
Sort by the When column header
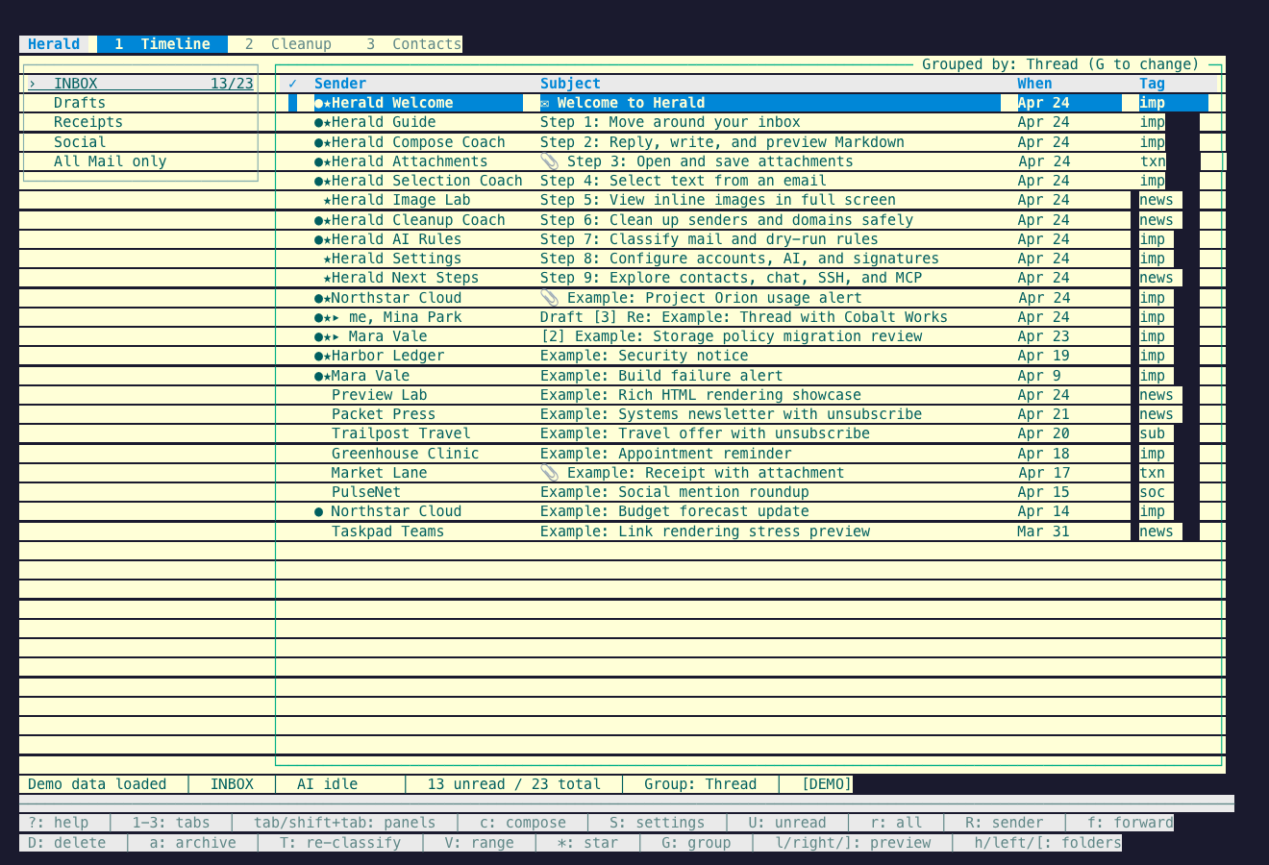click(x=1035, y=84)
